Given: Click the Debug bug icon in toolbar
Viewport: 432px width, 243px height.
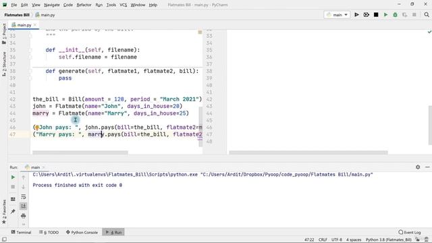Looking at the screenshot, I should pyautogui.click(x=366, y=15).
